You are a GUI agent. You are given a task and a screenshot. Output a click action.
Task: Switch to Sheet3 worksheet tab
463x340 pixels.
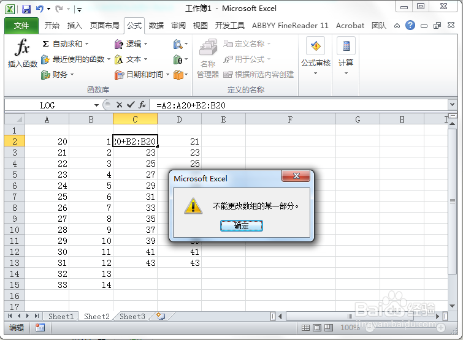(x=132, y=316)
